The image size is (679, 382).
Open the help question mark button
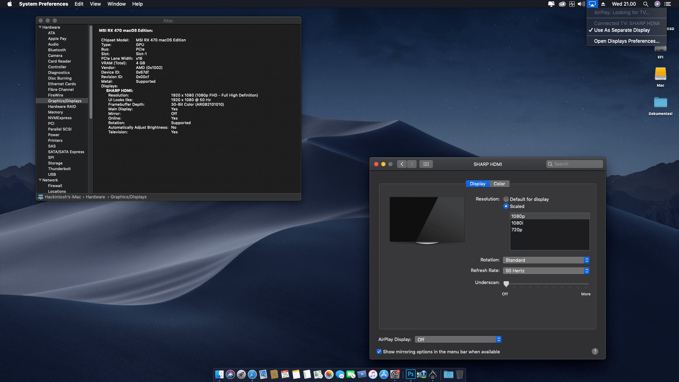(x=595, y=351)
